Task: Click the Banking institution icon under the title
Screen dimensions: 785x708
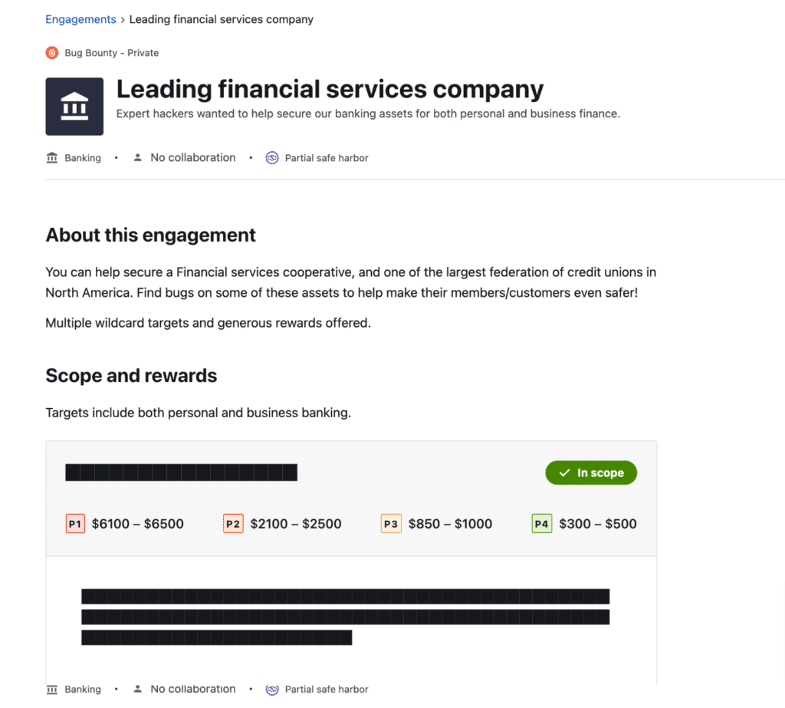Action: pyautogui.click(x=52, y=158)
